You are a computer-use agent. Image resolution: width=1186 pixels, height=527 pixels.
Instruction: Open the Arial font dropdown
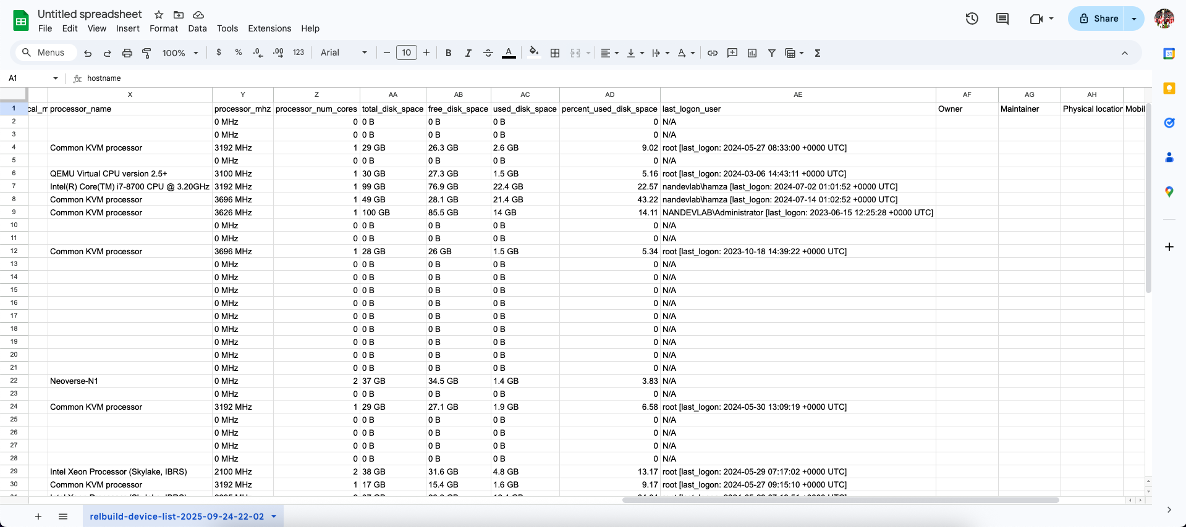click(344, 53)
